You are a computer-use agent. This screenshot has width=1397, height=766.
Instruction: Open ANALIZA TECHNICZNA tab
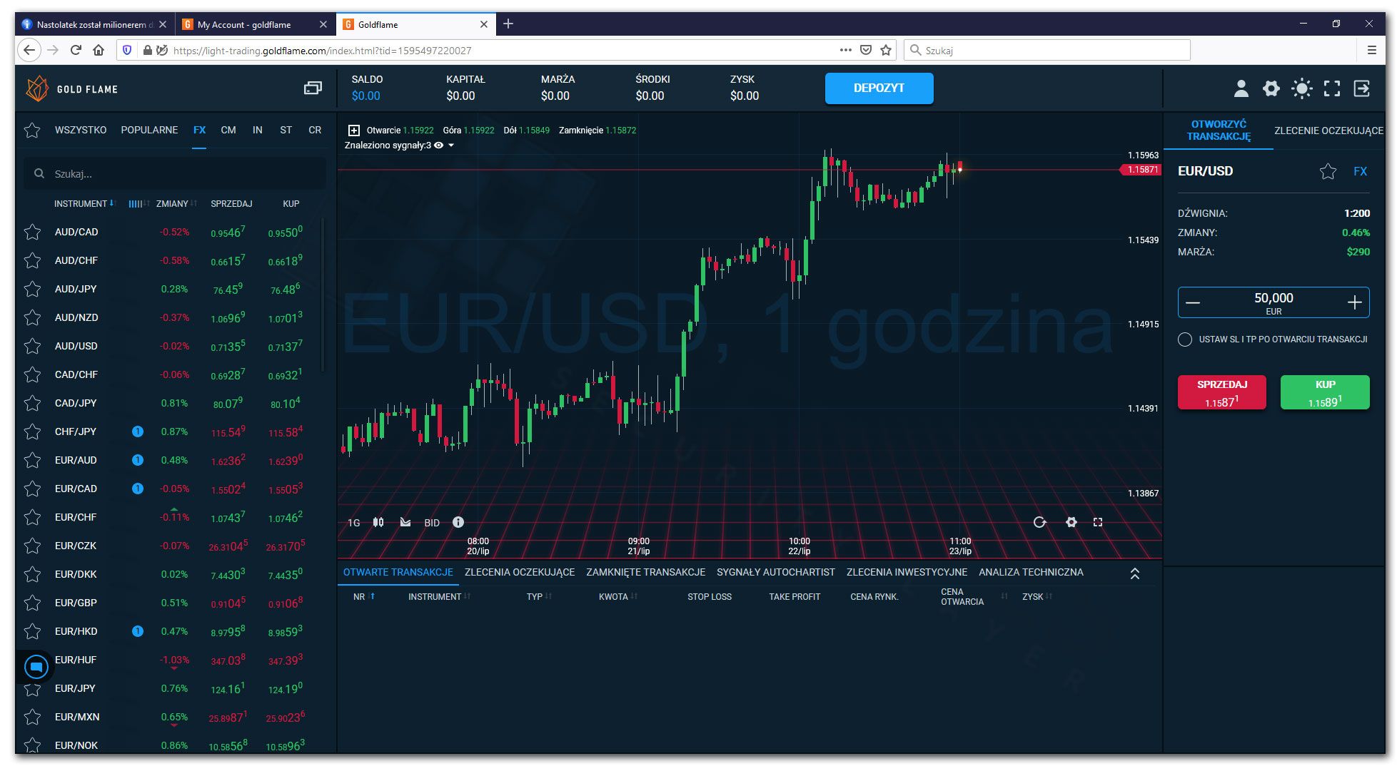coord(1031,572)
